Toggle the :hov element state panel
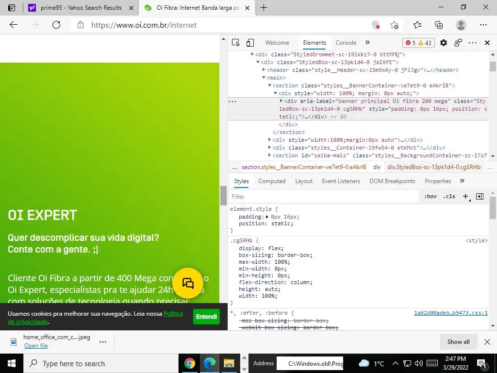497x373 pixels. coord(430,196)
